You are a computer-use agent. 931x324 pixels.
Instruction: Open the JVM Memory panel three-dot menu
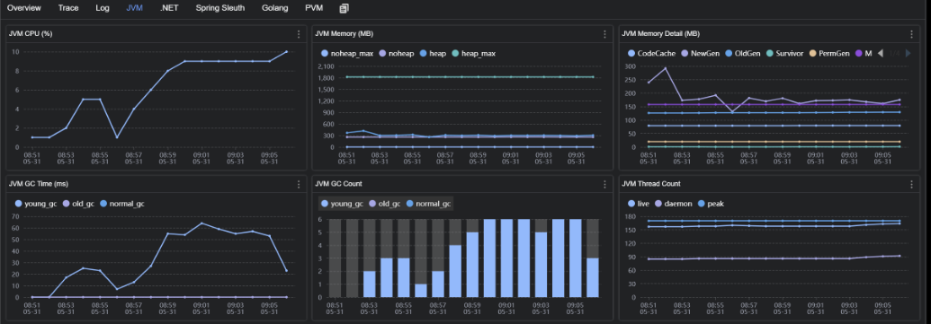pyautogui.click(x=604, y=34)
